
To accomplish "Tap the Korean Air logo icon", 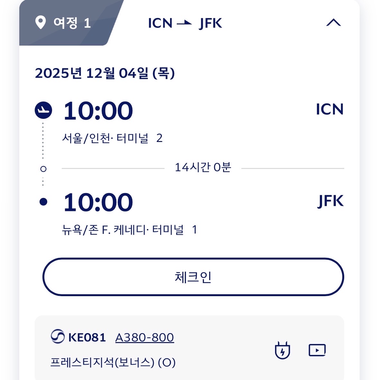I will pyautogui.click(x=58, y=337).
